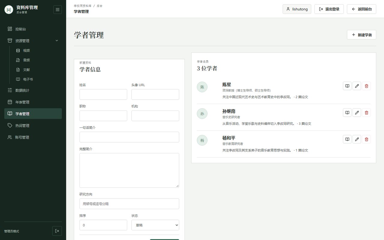384x240 pixels.
Task: Focus the 研究方向 input field
Action: [129, 204]
